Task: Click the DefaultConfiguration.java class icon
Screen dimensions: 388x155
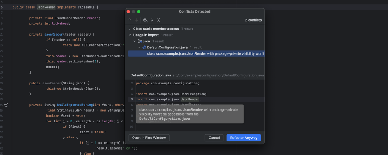Action: point(144,47)
